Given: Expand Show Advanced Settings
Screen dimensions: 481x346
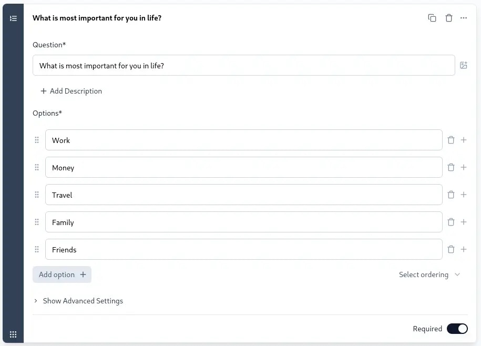Looking at the screenshot, I should tap(78, 300).
